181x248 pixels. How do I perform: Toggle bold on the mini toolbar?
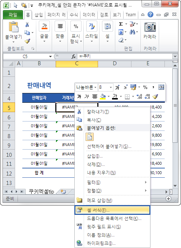point(79,96)
